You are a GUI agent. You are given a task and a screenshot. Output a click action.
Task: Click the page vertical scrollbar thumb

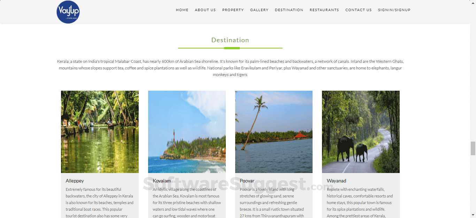click(x=473, y=148)
